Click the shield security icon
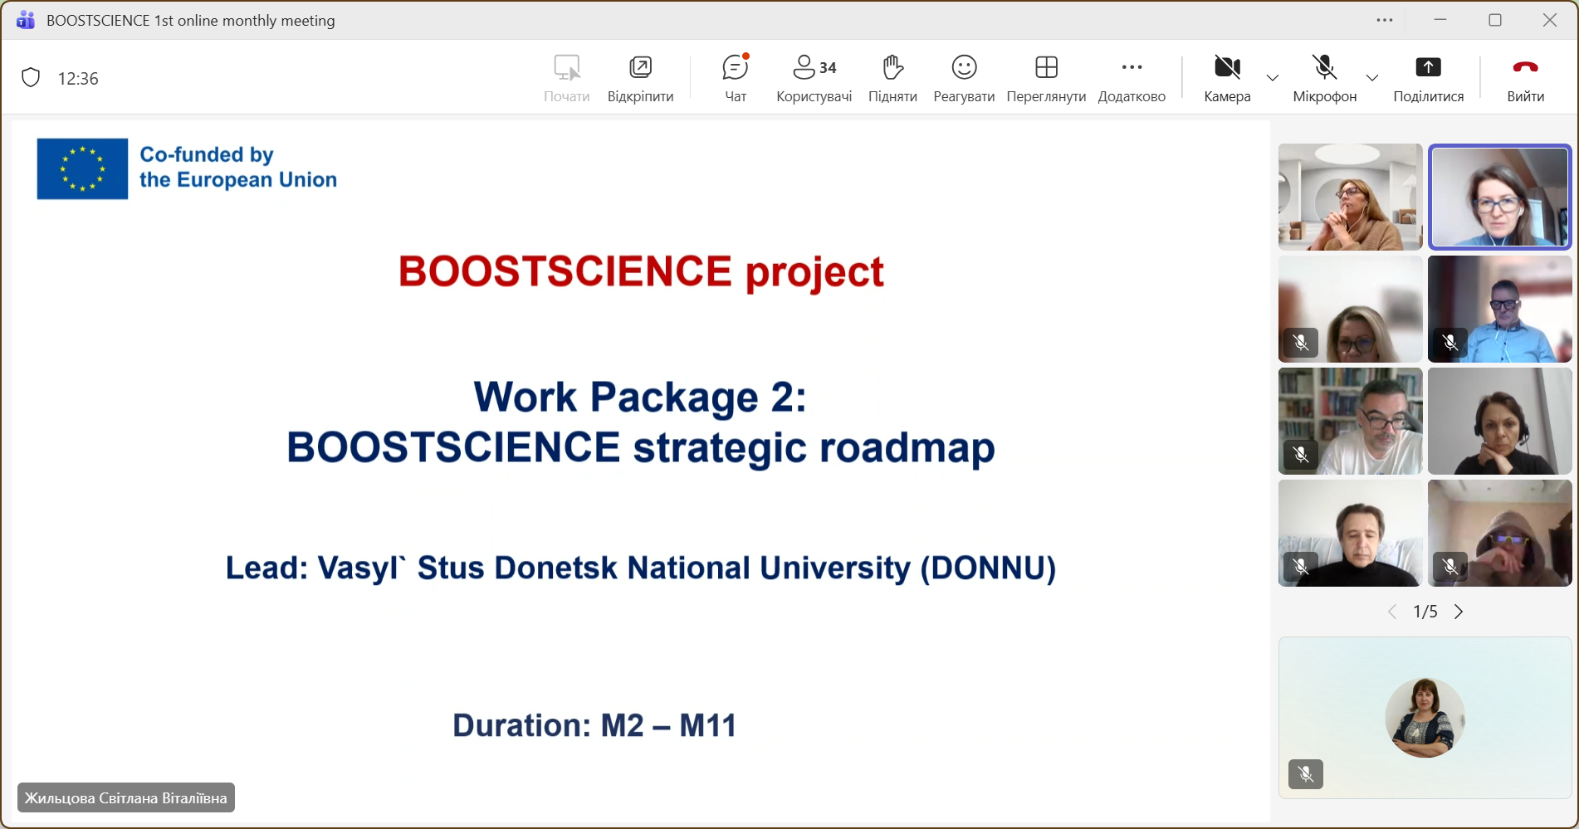 point(31,78)
